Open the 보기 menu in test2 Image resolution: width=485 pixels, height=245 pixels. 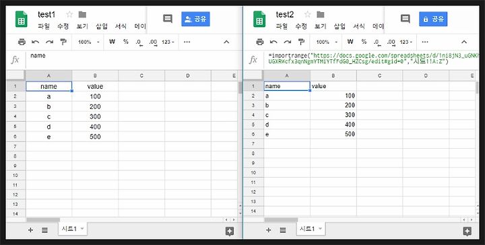click(321, 26)
